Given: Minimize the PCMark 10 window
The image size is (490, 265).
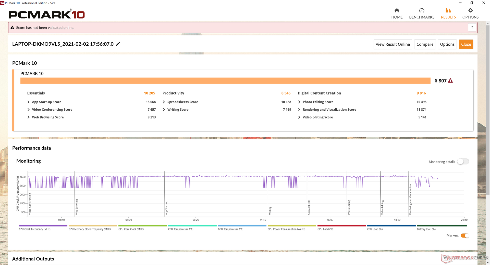Looking at the screenshot, I should [460, 3].
